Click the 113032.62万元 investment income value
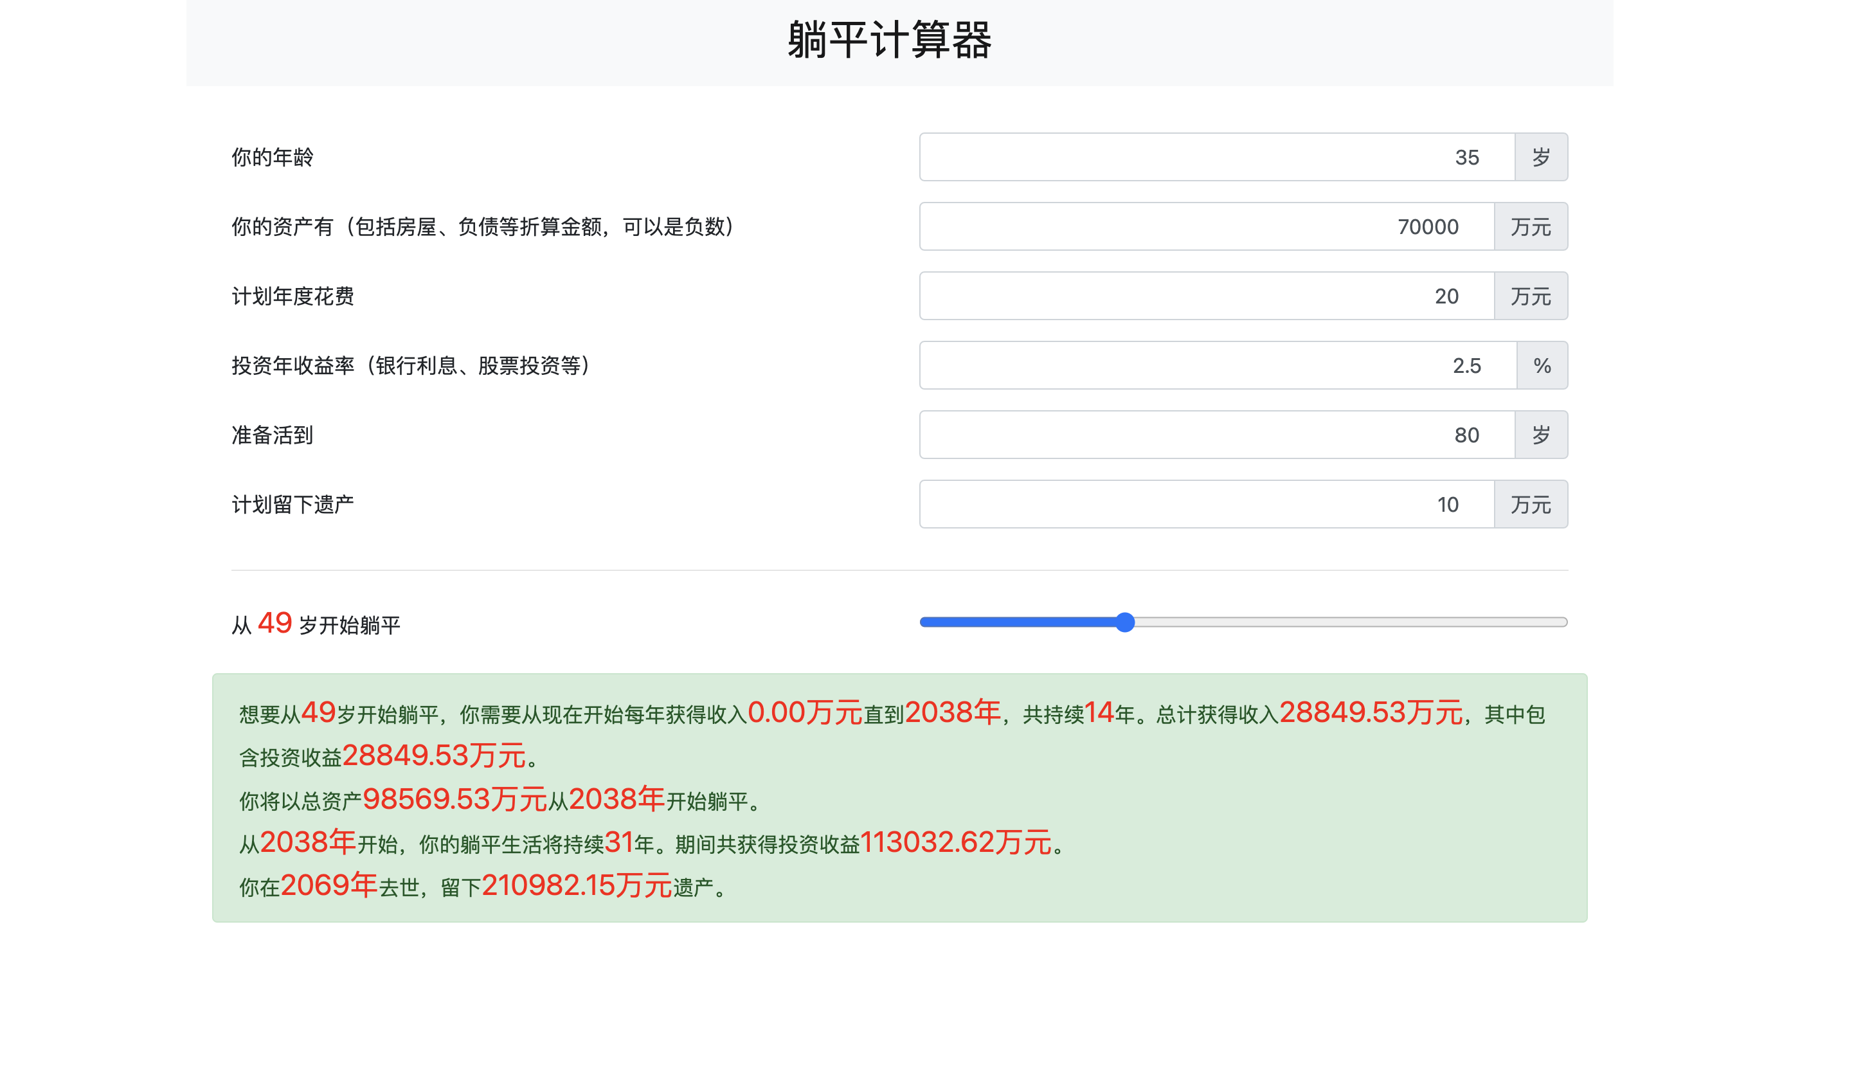This screenshot has width=1872, height=1075. coord(956,842)
